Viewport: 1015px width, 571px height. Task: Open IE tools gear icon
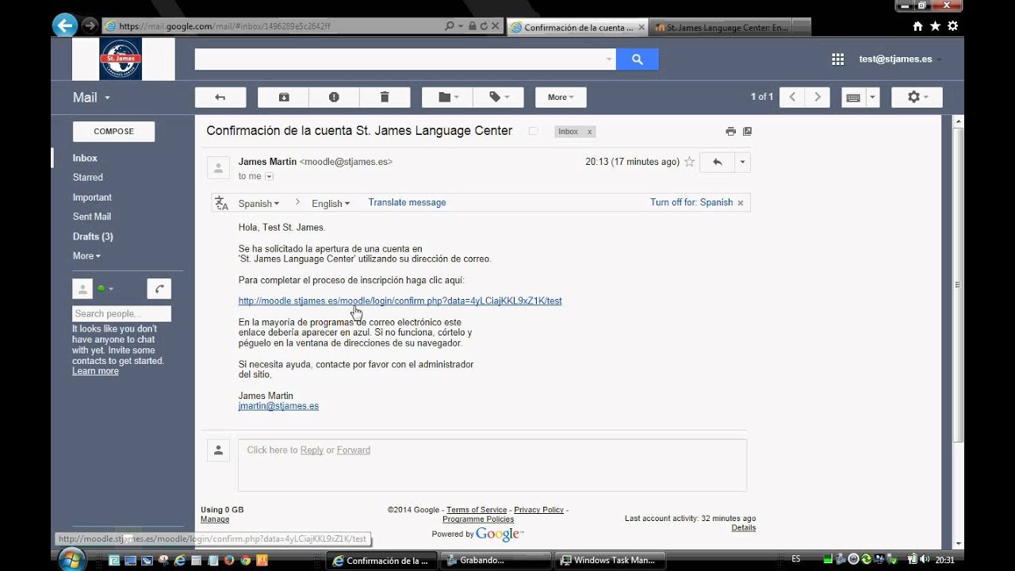952,26
